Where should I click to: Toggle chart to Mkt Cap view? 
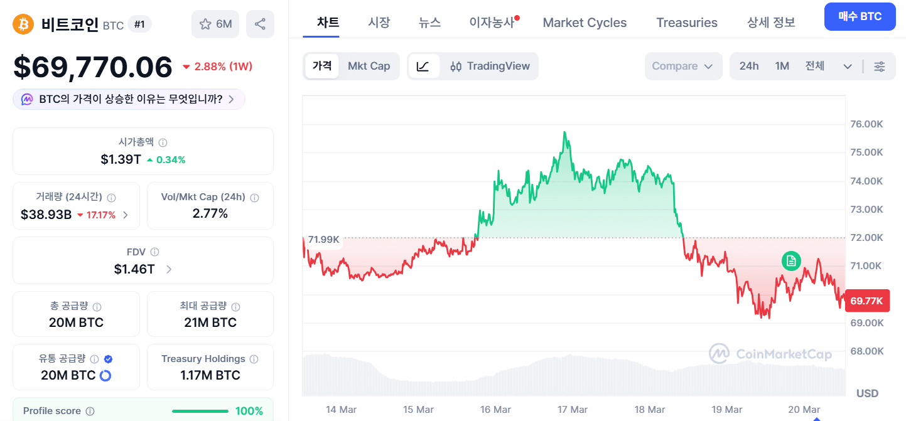369,67
